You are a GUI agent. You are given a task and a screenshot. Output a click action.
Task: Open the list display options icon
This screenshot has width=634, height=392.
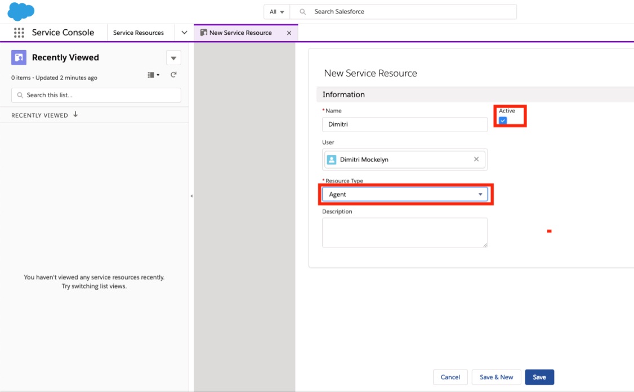tap(153, 75)
